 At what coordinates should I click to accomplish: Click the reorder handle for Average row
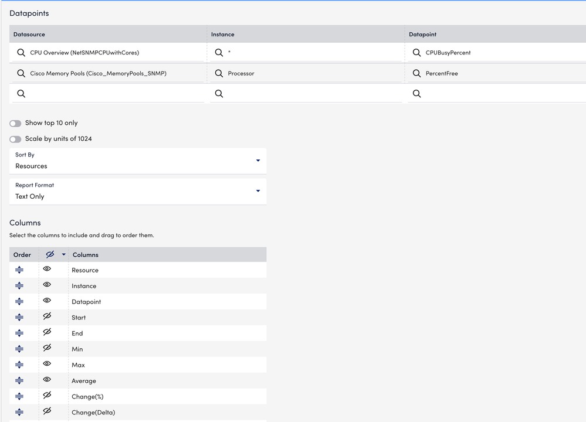point(19,380)
